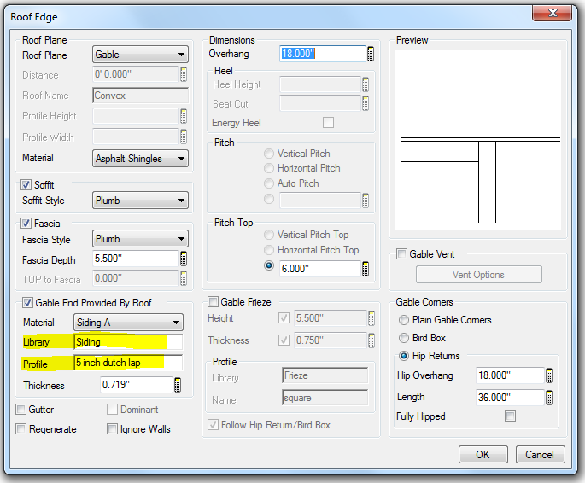585x483 pixels.
Task: Open the Soffit Style dropdown
Action: pyautogui.click(x=140, y=201)
